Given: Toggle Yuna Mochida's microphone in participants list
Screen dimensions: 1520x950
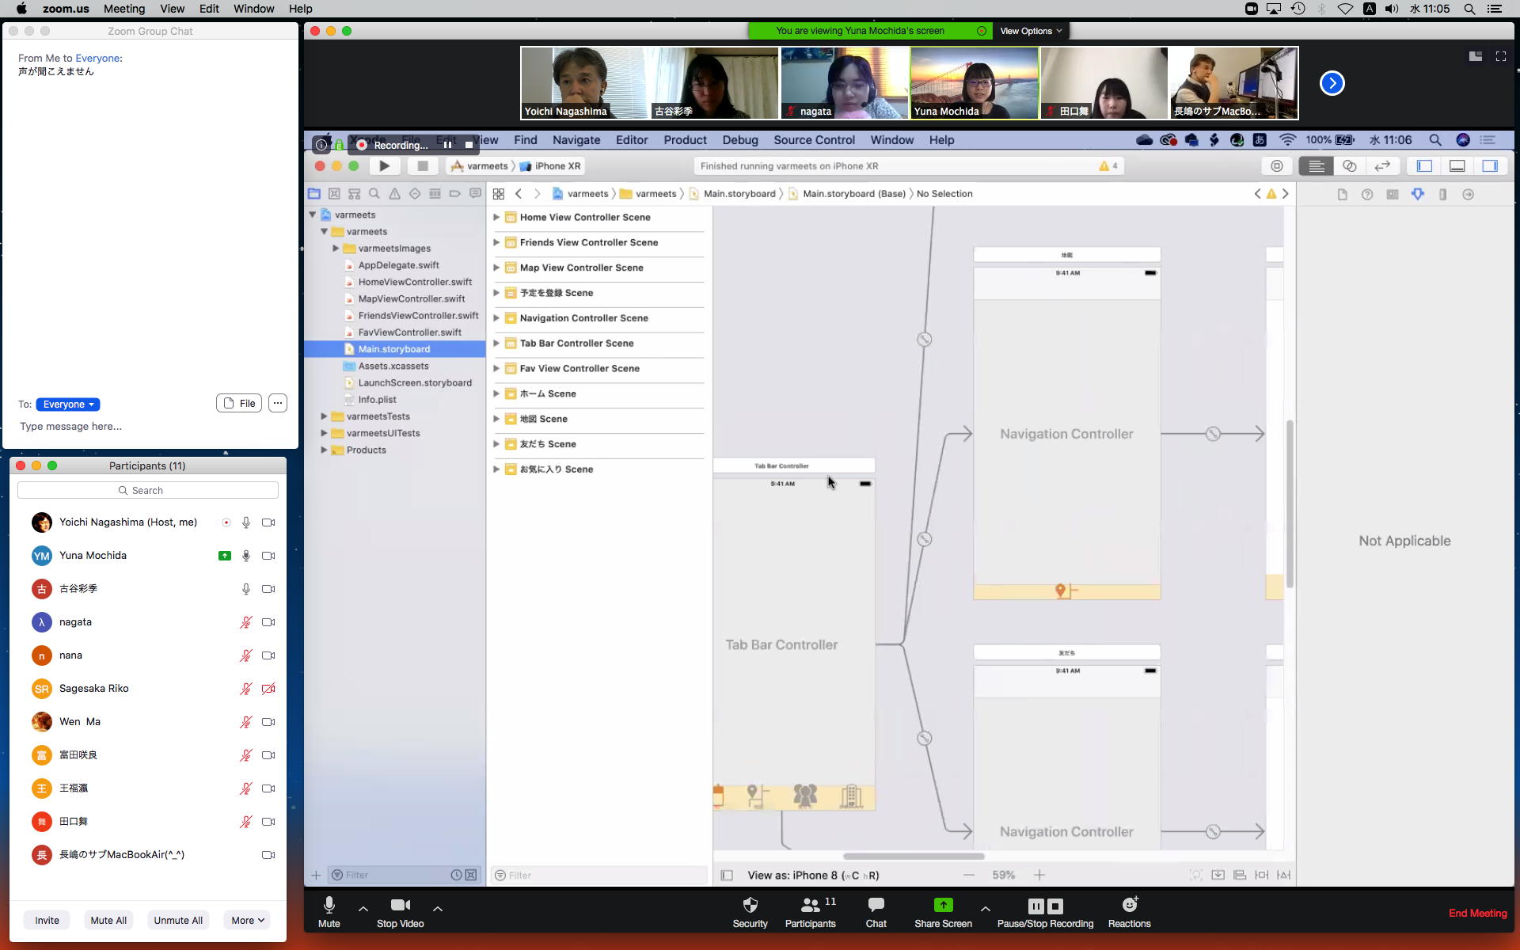Looking at the screenshot, I should [x=246, y=556].
